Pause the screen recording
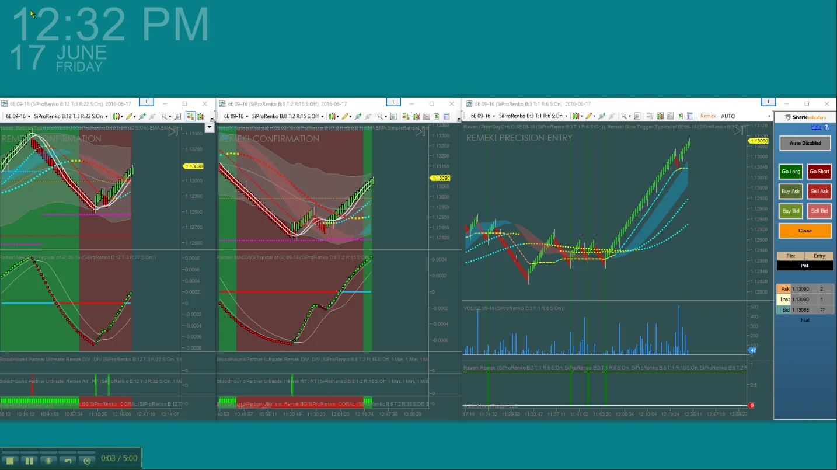The width and height of the screenshot is (837, 470). coord(29,461)
